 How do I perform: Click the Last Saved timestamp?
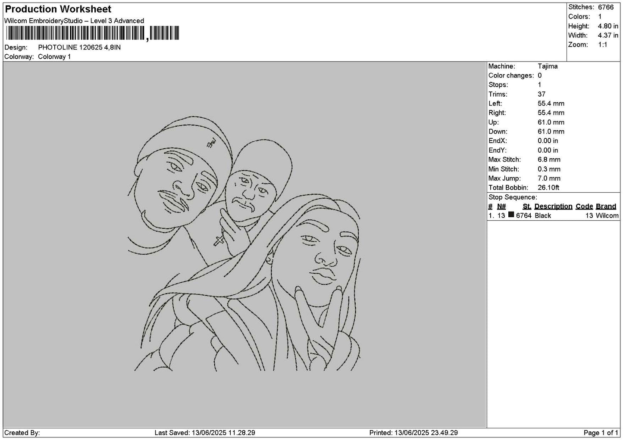click(x=205, y=433)
